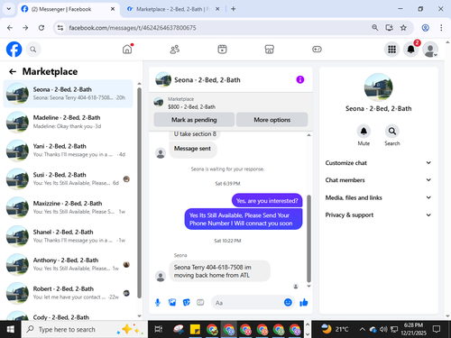Screen dimensions: 451x338
Task: Open conversation info purple icon
Action: [x=300, y=79]
